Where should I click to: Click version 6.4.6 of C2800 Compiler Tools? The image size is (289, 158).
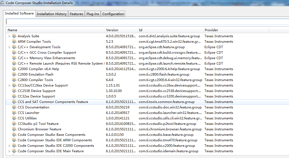pos(109,80)
